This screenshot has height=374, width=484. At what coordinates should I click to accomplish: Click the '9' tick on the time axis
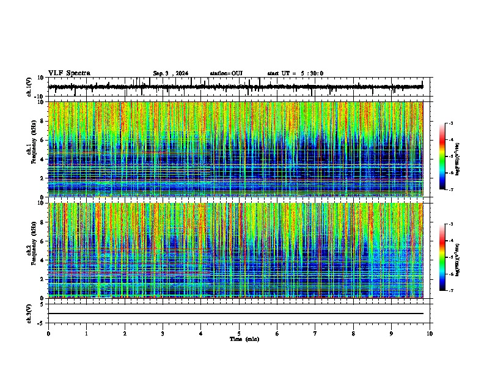pos(391,334)
